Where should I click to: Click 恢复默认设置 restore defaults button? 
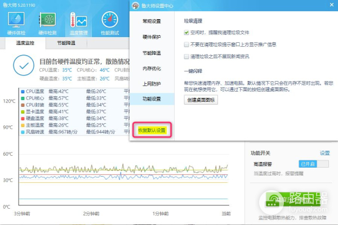(152, 130)
